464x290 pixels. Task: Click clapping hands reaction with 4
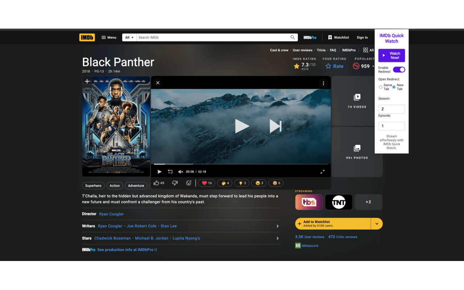(225, 183)
